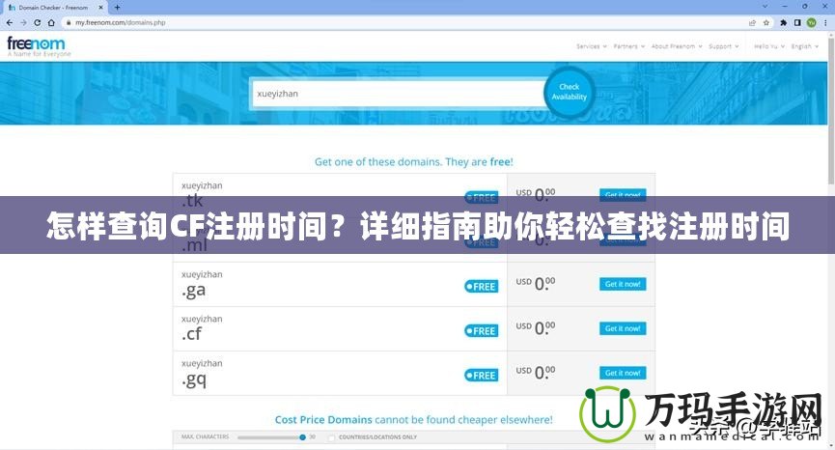Viewport: 835px width, 450px height.
Task: Get it now for xueyizhan .cf
Action: coord(623,328)
